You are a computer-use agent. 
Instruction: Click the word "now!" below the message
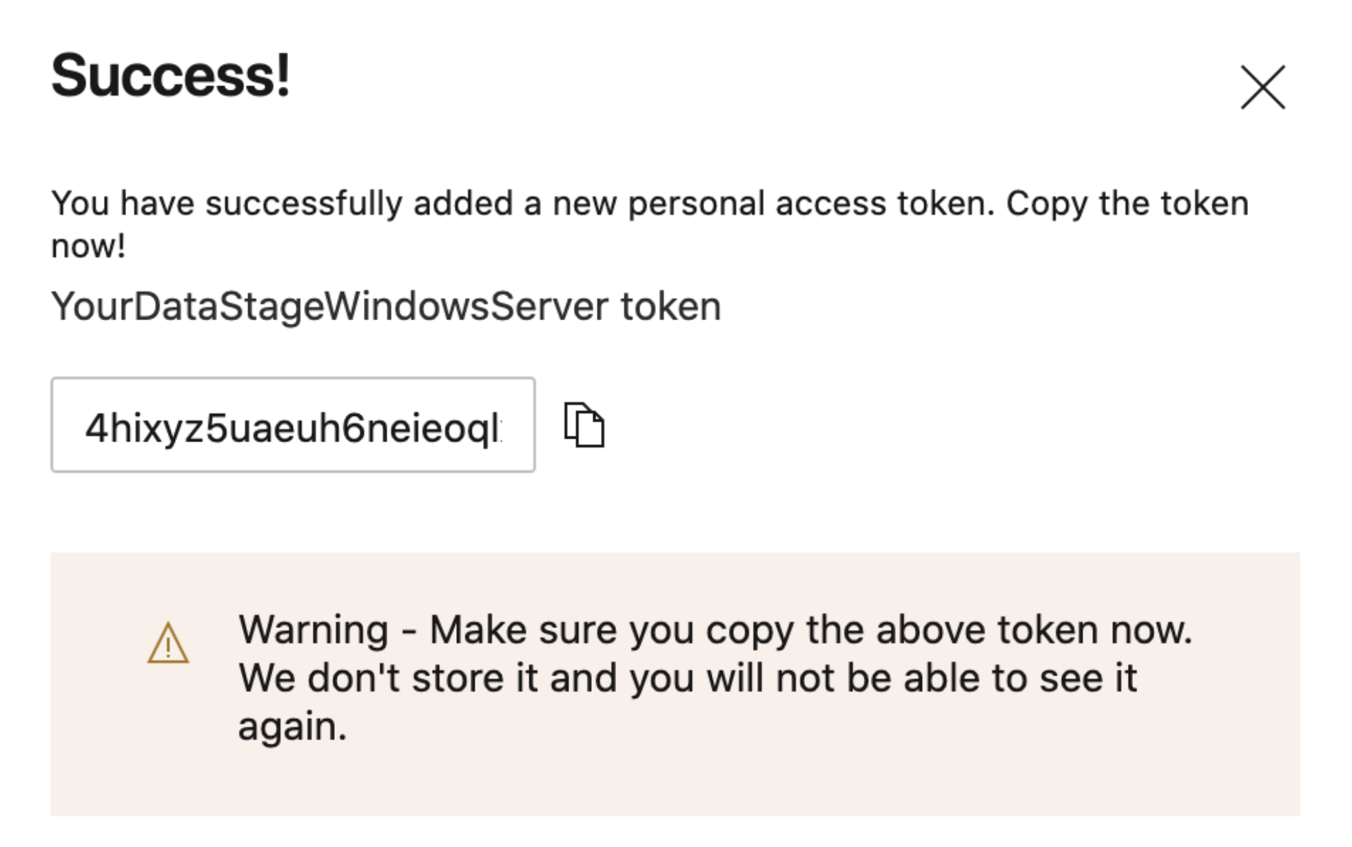pos(88,246)
